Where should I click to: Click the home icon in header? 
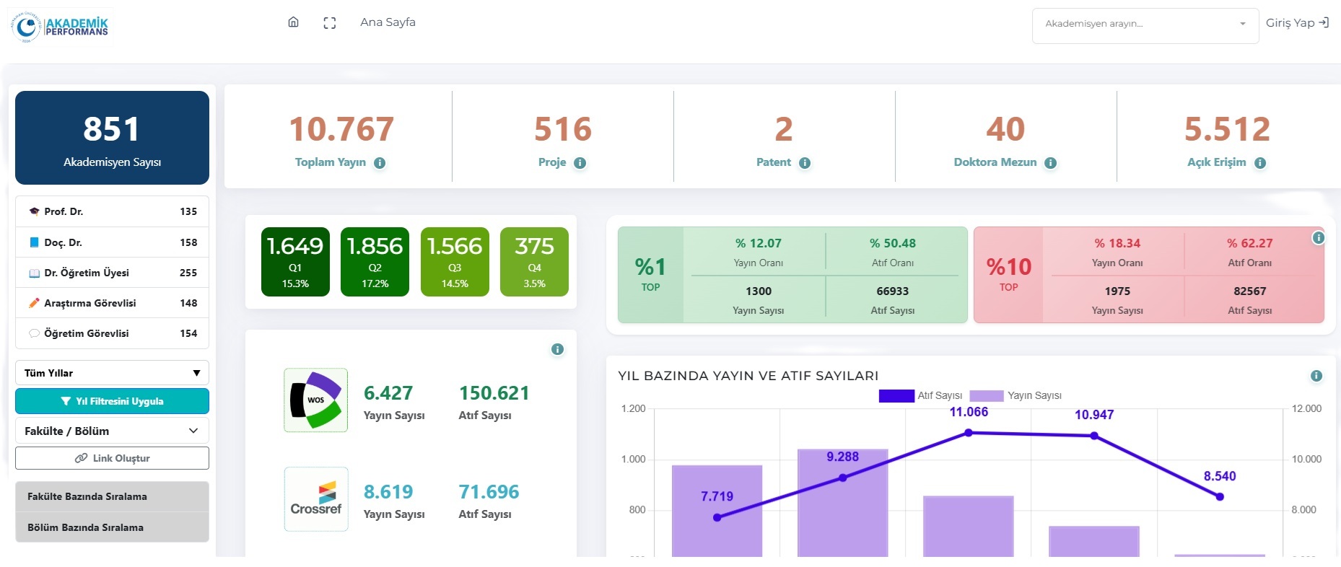tap(293, 22)
